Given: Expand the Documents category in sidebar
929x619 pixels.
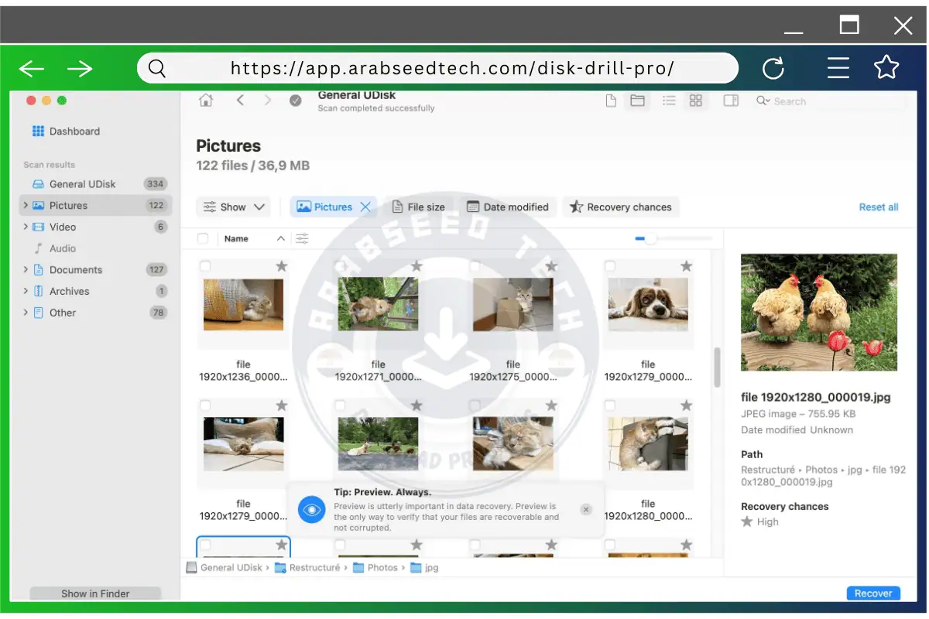Looking at the screenshot, I should pyautogui.click(x=26, y=269).
